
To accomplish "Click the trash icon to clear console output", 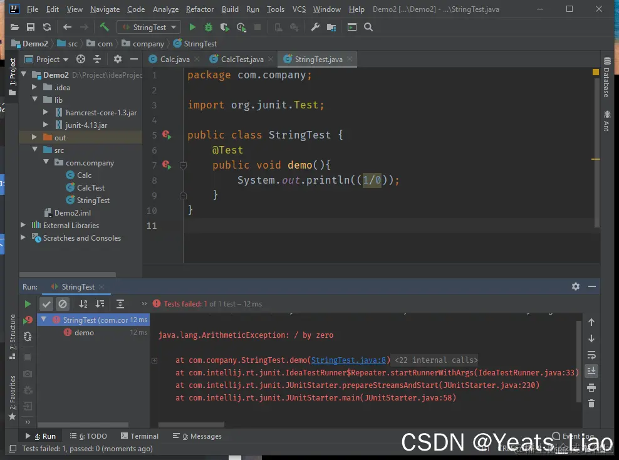I will coord(591,404).
